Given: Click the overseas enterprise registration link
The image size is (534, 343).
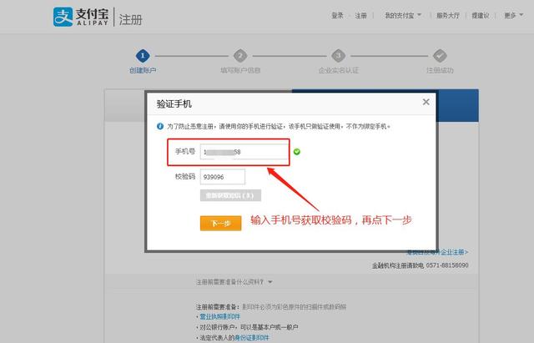Looking at the screenshot, I should (437, 252).
